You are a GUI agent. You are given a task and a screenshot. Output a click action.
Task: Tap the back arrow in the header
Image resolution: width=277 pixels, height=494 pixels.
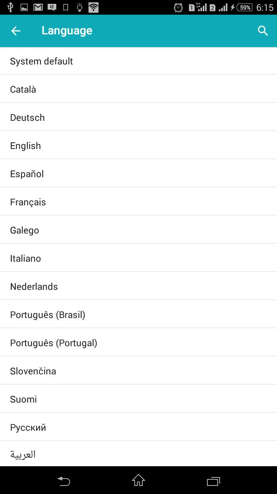point(16,31)
